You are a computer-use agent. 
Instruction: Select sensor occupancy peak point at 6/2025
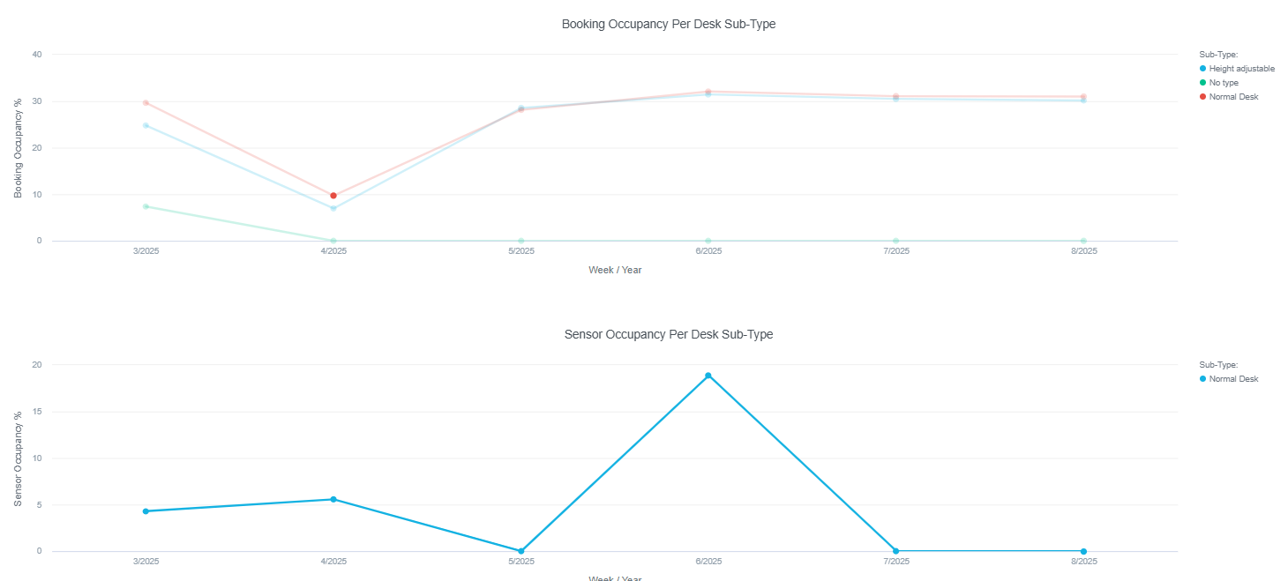(708, 376)
